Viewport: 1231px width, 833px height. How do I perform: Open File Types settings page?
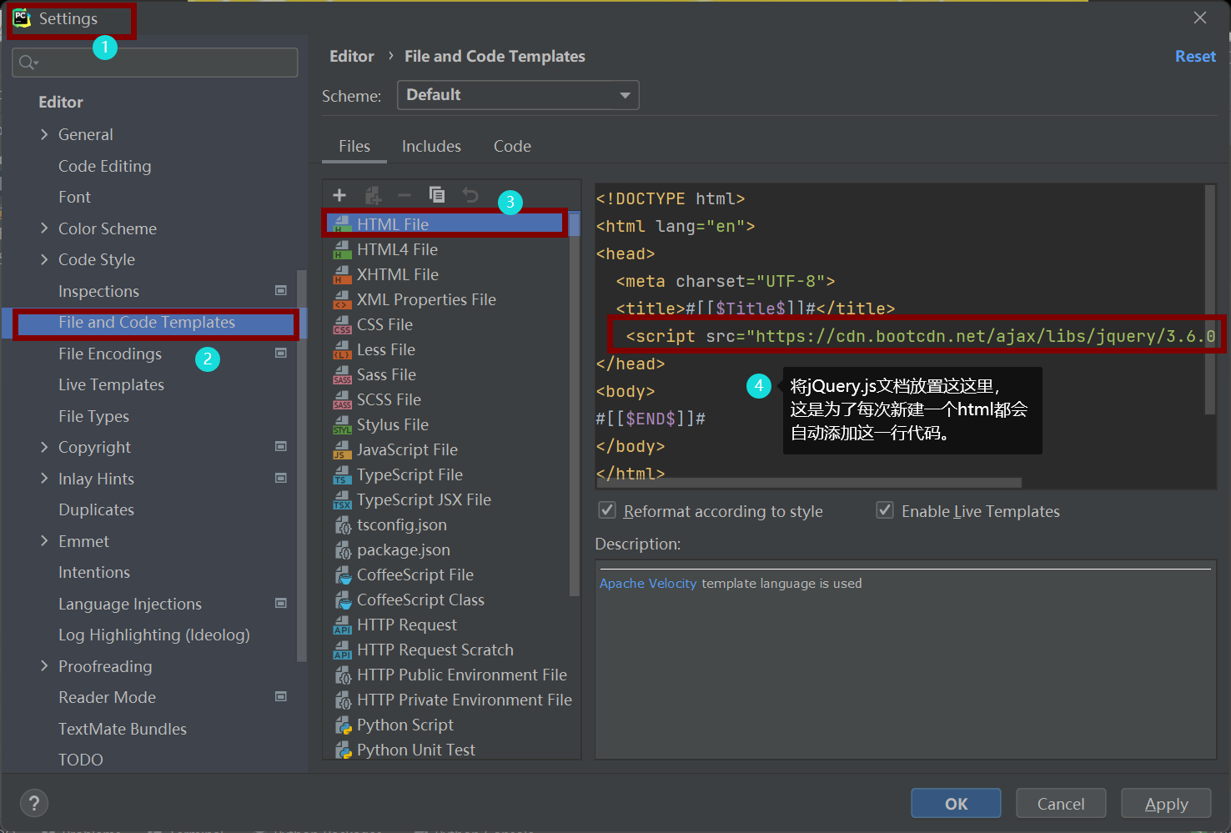(x=93, y=416)
